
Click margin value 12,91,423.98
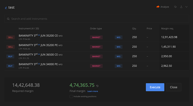coord(169,37)
